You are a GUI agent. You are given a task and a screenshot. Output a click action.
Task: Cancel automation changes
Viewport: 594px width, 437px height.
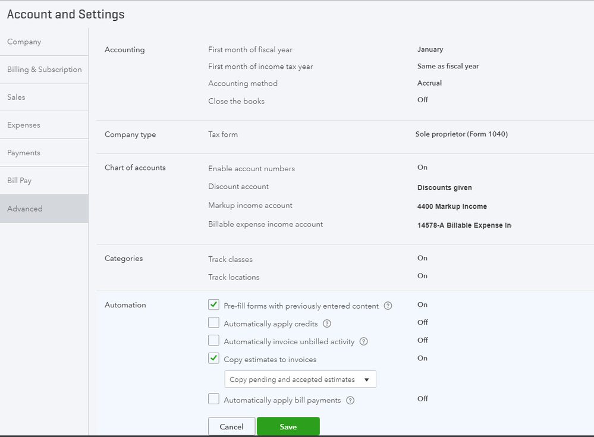[x=231, y=426]
